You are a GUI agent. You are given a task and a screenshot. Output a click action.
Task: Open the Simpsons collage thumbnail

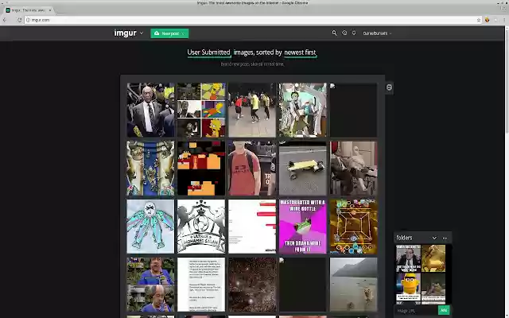coord(201,110)
